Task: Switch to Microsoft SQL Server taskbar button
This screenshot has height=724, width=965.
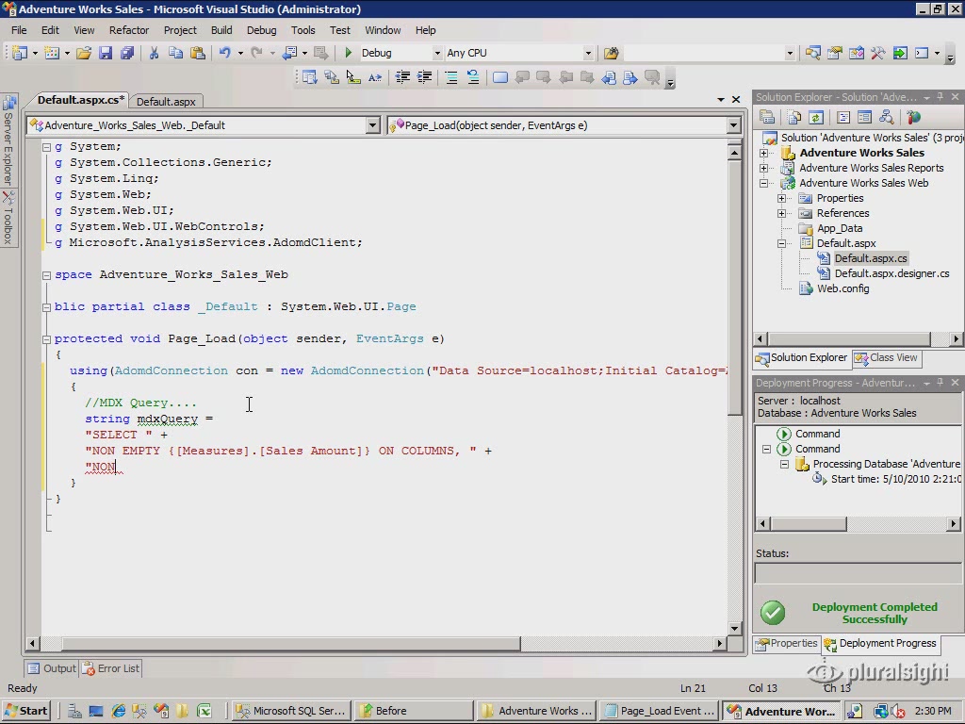Action: click(x=293, y=711)
